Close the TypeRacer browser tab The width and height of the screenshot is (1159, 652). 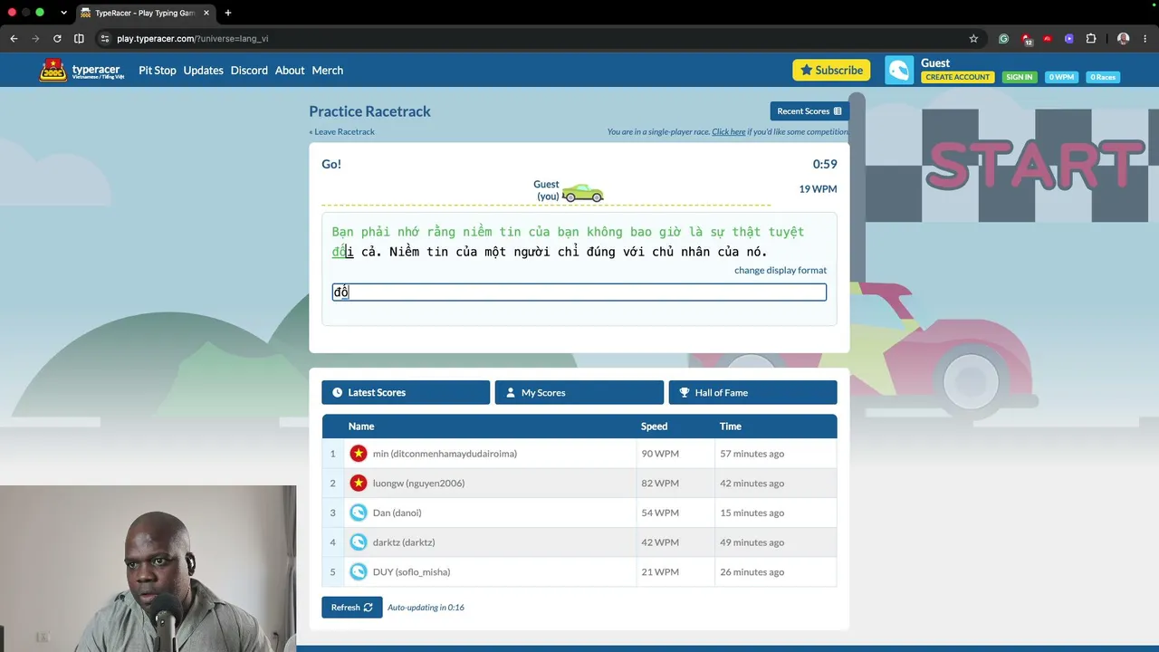pyautogui.click(x=206, y=13)
